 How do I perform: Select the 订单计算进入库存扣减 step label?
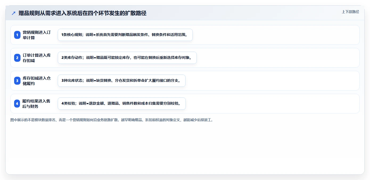(37, 58)
